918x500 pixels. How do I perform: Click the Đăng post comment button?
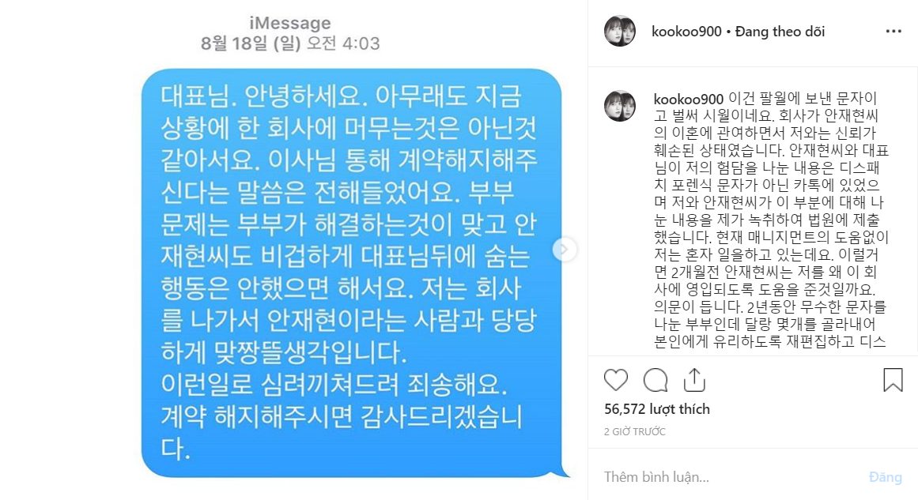click(x=886, y=477)
